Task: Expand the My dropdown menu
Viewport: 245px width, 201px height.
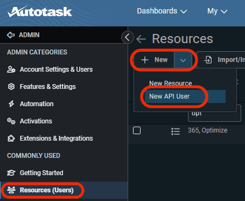Action: tap(217, 11)
